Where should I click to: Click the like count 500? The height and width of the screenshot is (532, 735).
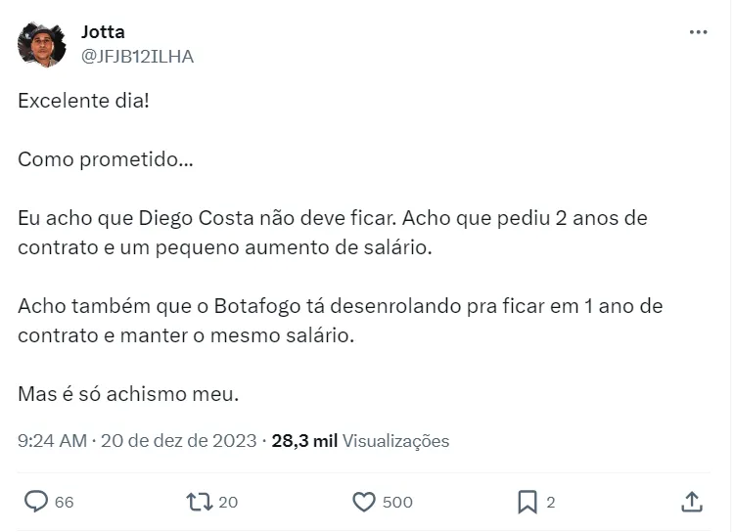397,503
